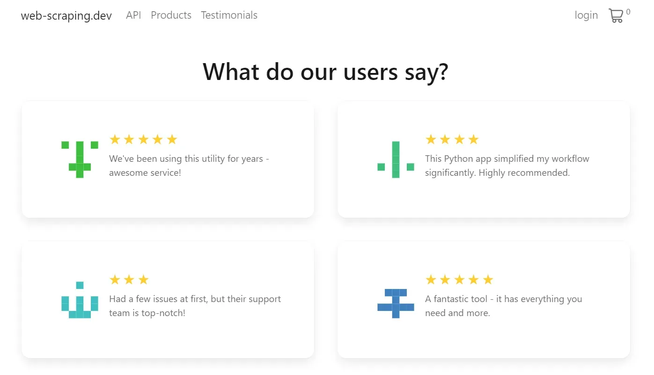
Task: Click the login link
Action: click(x=586, y=15)
